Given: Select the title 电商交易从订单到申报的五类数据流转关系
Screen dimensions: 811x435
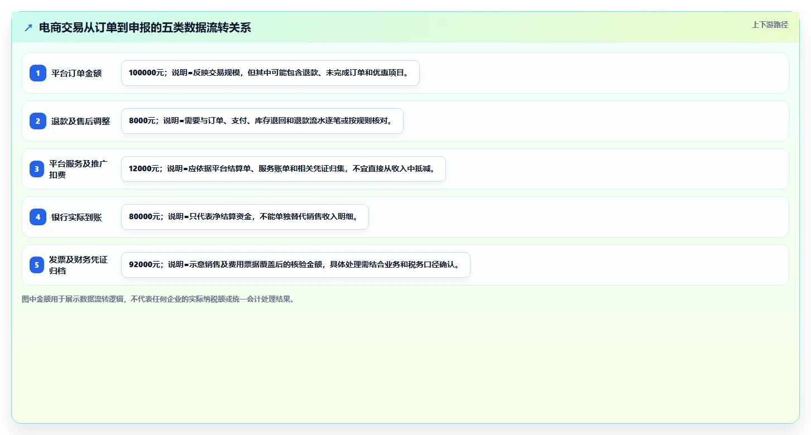Looking at the screenshot, I should click(x=145, y=28).
